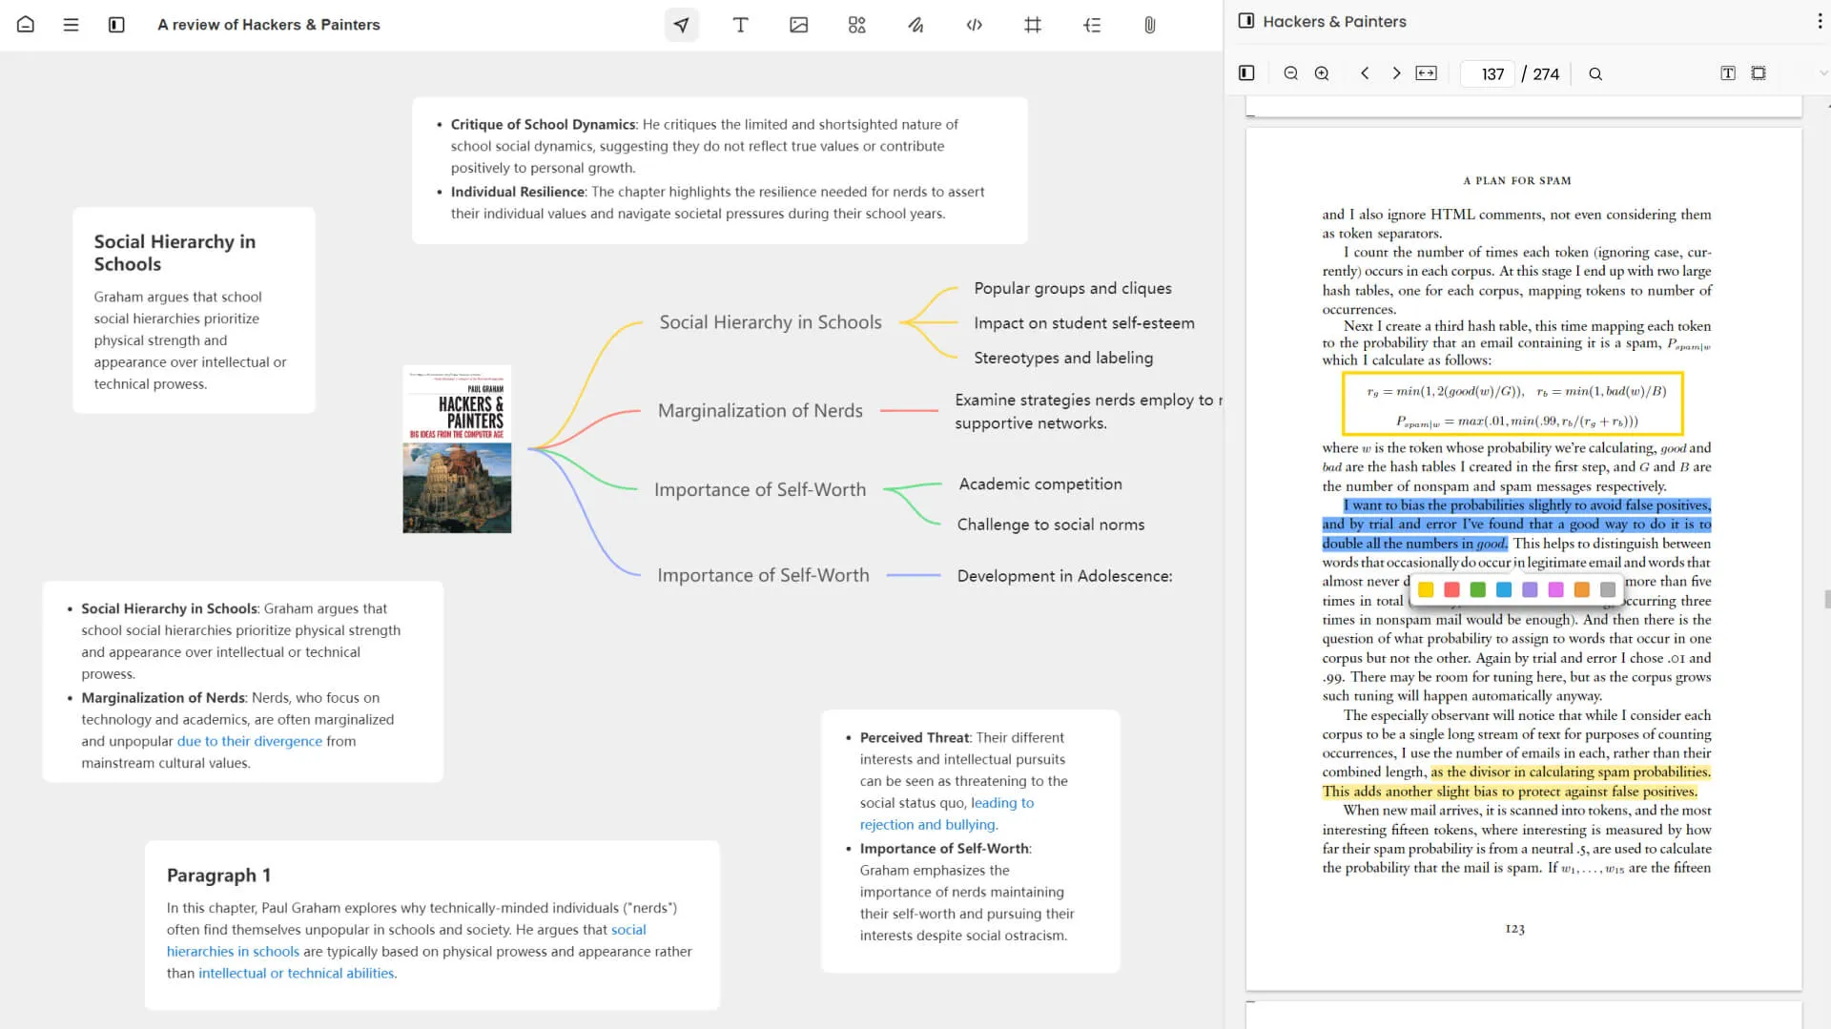This screenshot has height=1029, width=1831.
Task: Toggle the PDF viewer sidebar panel
Action: tap(1245, 72)
